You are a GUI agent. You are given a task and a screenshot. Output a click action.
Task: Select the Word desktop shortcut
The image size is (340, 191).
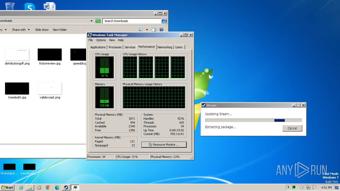pyautogui.click(x=50, y=6)
